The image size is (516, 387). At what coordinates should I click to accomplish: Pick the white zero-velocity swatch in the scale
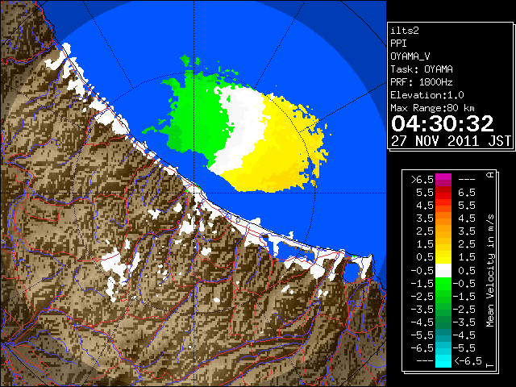(443, 271)
